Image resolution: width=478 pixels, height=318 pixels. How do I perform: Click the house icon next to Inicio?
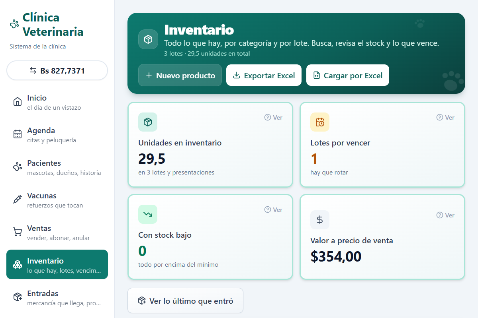tap(18, 102)
